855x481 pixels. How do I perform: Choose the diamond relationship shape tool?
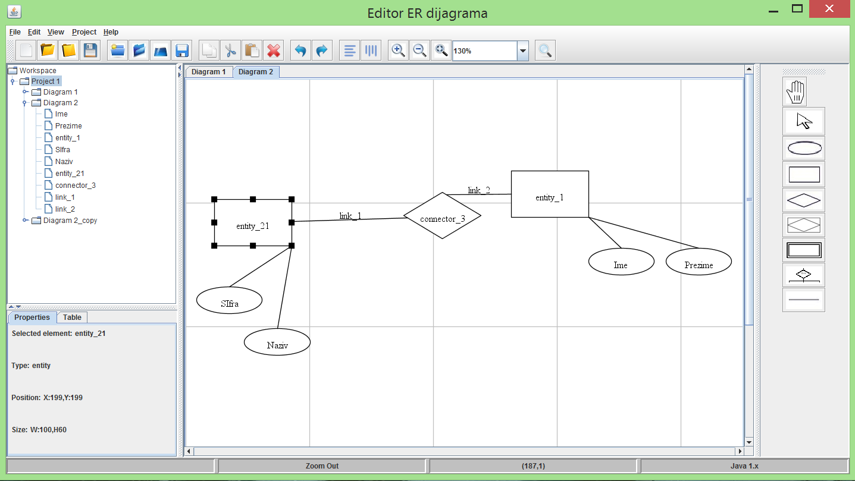804,200
